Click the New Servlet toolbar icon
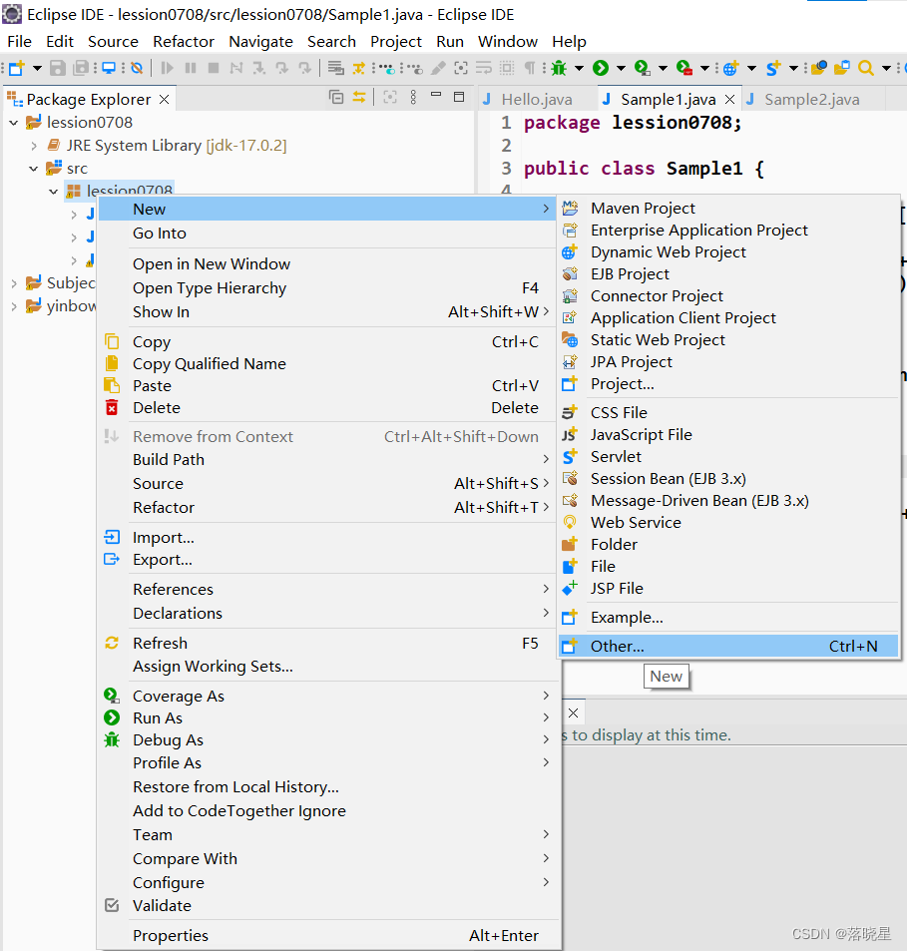 click(x=773, y=68)
